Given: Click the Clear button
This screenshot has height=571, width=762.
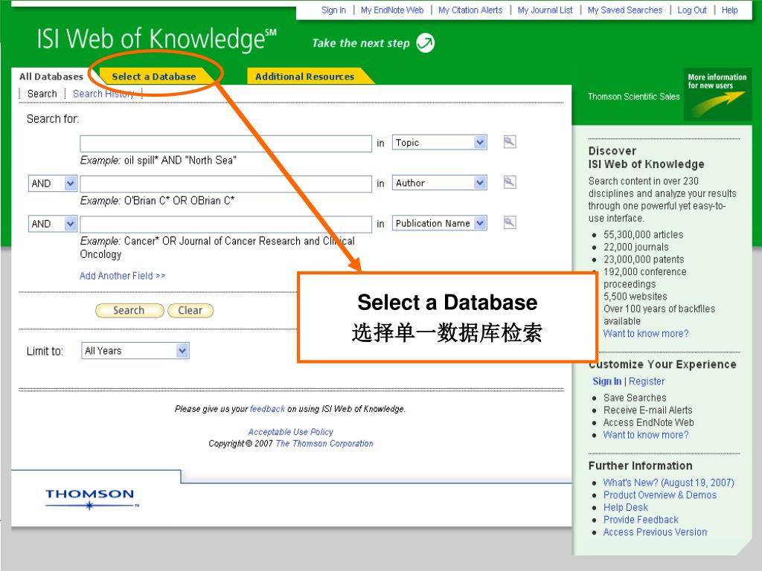Looking at the screenshot, I should (190, 310).
